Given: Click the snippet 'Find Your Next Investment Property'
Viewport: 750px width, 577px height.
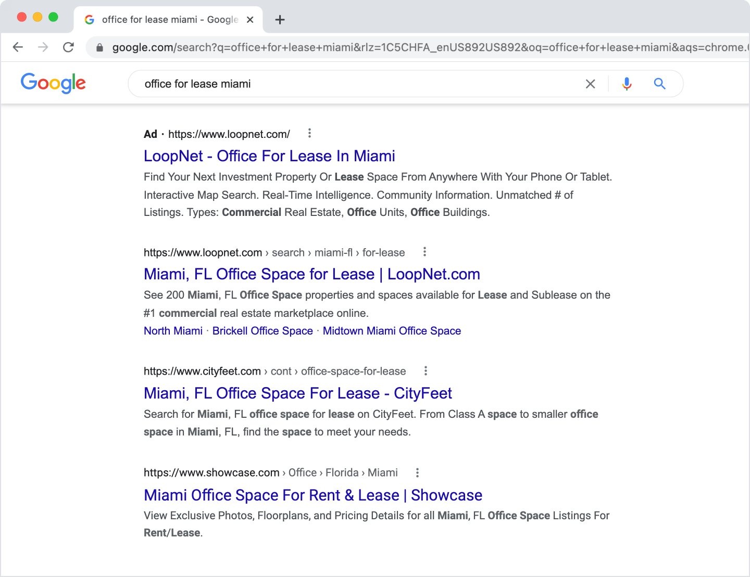Looking at the screenshot, I should click(230, 177).
